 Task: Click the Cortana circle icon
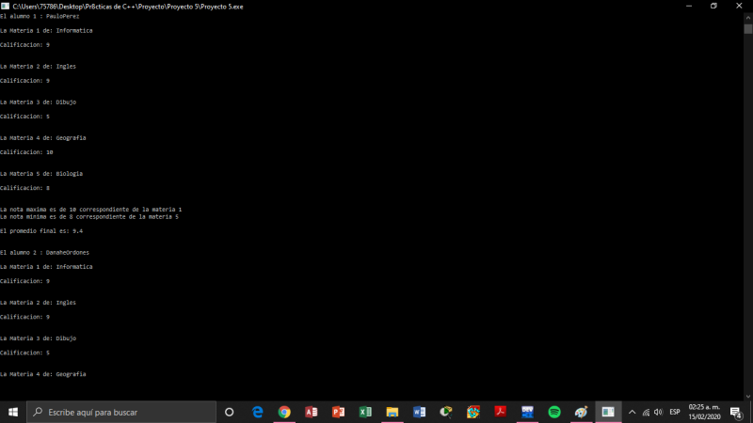(x=230, y=412)
